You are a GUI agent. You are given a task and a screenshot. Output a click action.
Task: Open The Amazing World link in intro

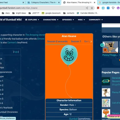click(35, 35)
